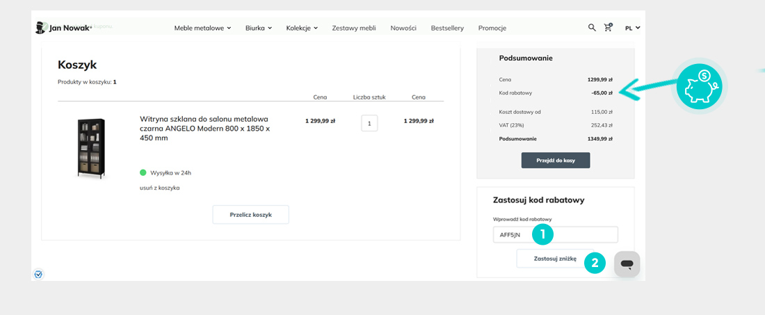Image resolution: width=765 pixels, height=315 pixels.
Task: Open the chat widget bubble
Action: pos(627,265)
